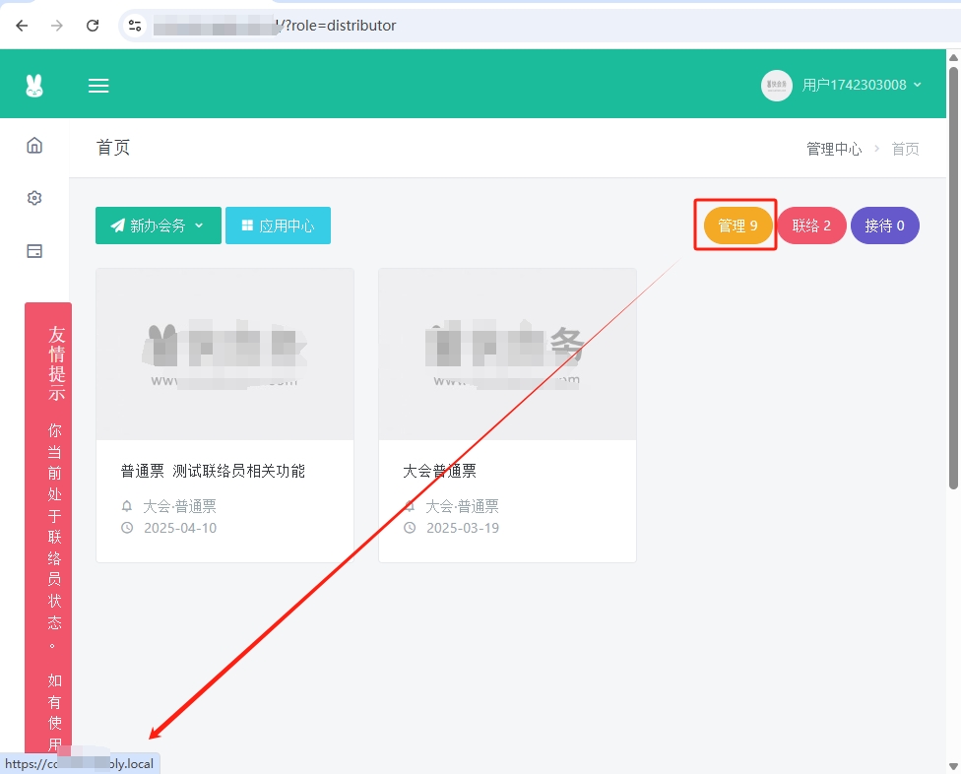Switch to 管理 9 role badge
Screen dimensions: 961x774
737,226
